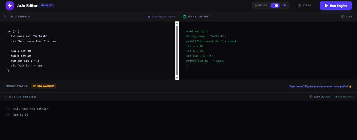
Task: Click the COPY OUTPUT label
Action: tap(322, 97)
